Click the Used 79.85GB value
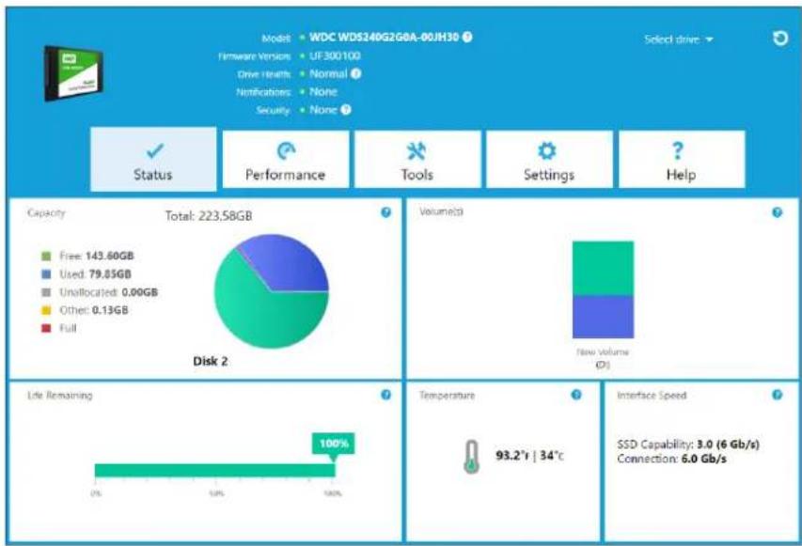Viewport: 802px width, 546px height. pyautogui.click(x=110, y=274)
